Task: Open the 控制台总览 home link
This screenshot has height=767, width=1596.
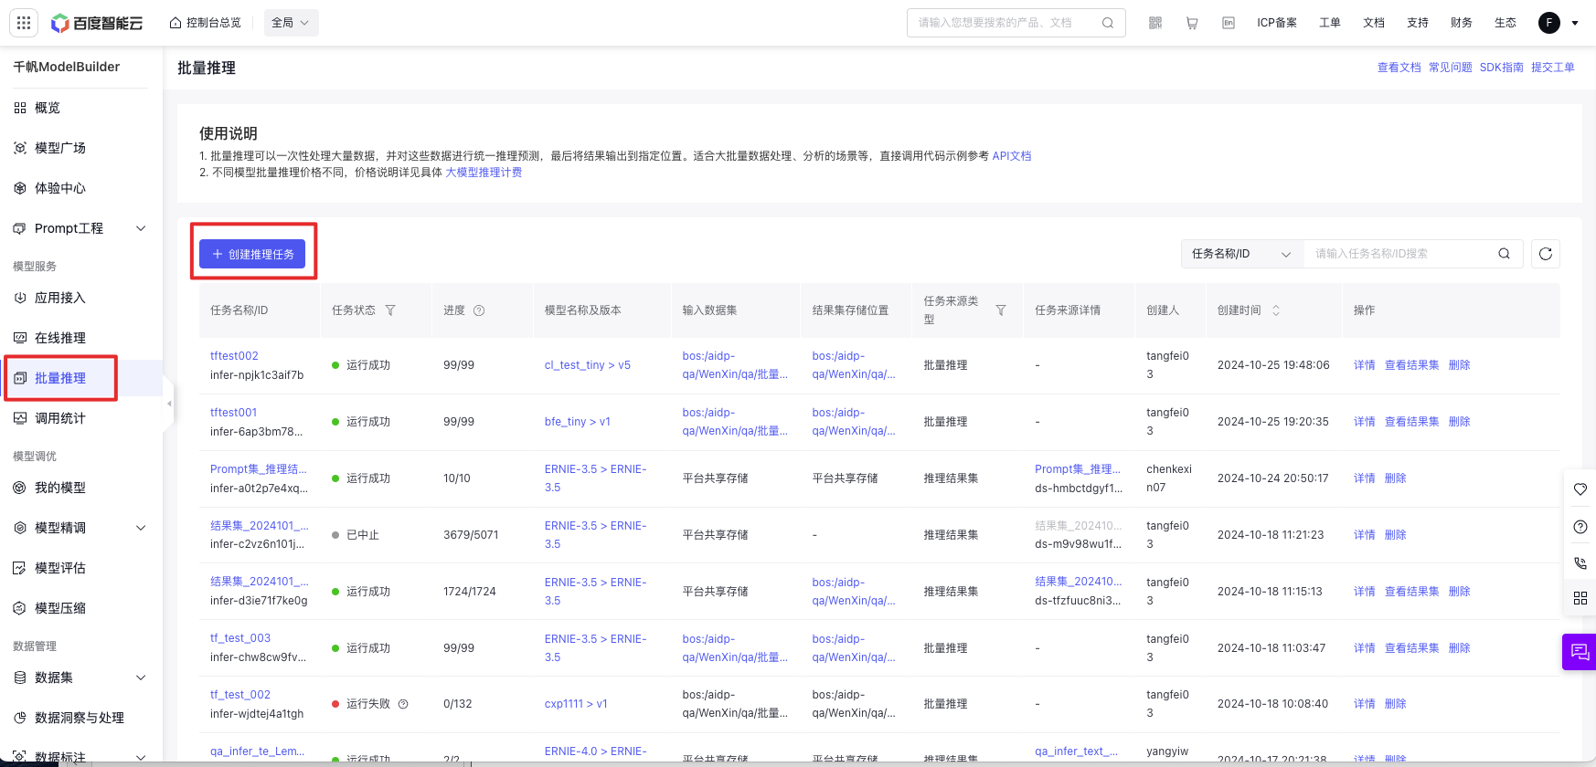Action: click(x=206, y=23)
